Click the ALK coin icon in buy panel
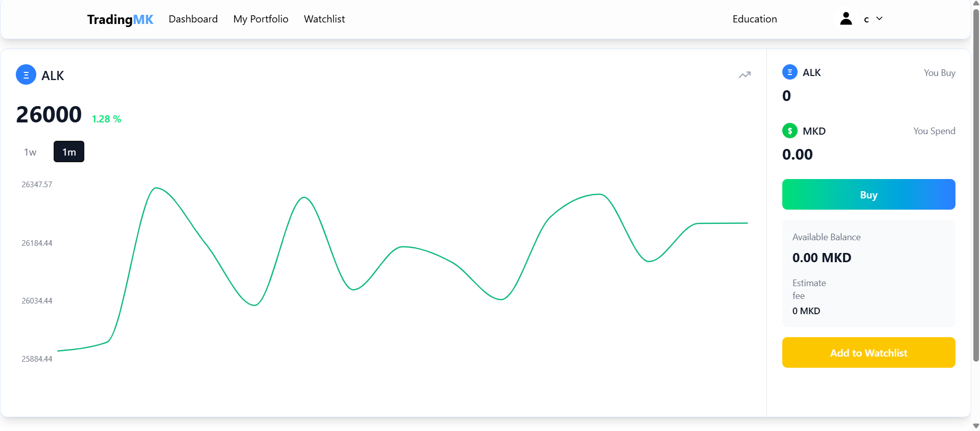The width and height of the screenshot is (980, 431). click(x=789, y=72)
